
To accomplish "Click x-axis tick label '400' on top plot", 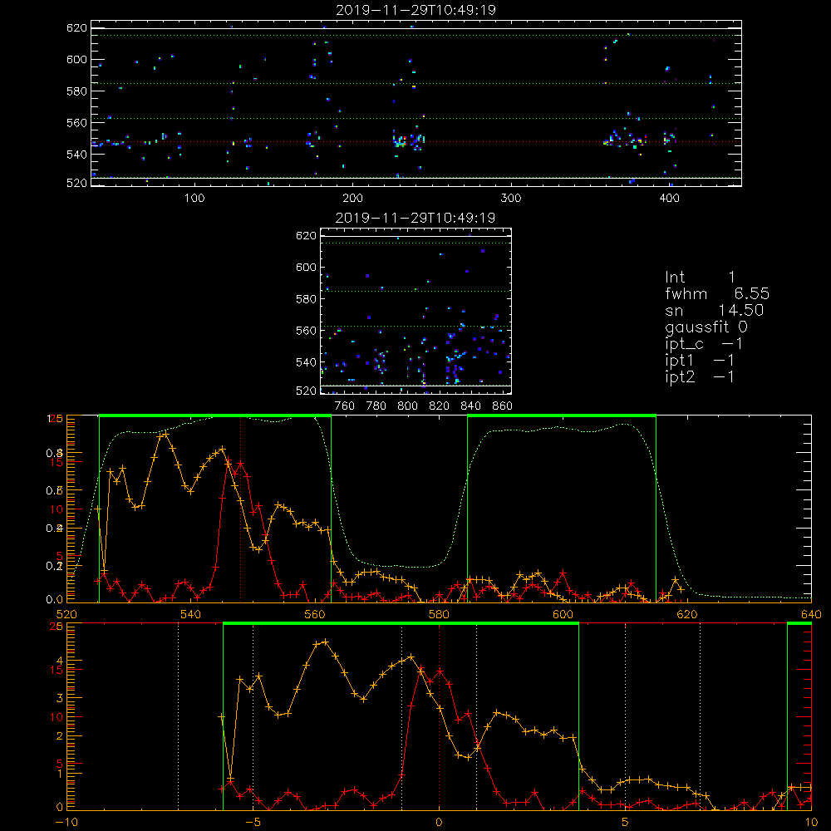I will coord(669,199).
